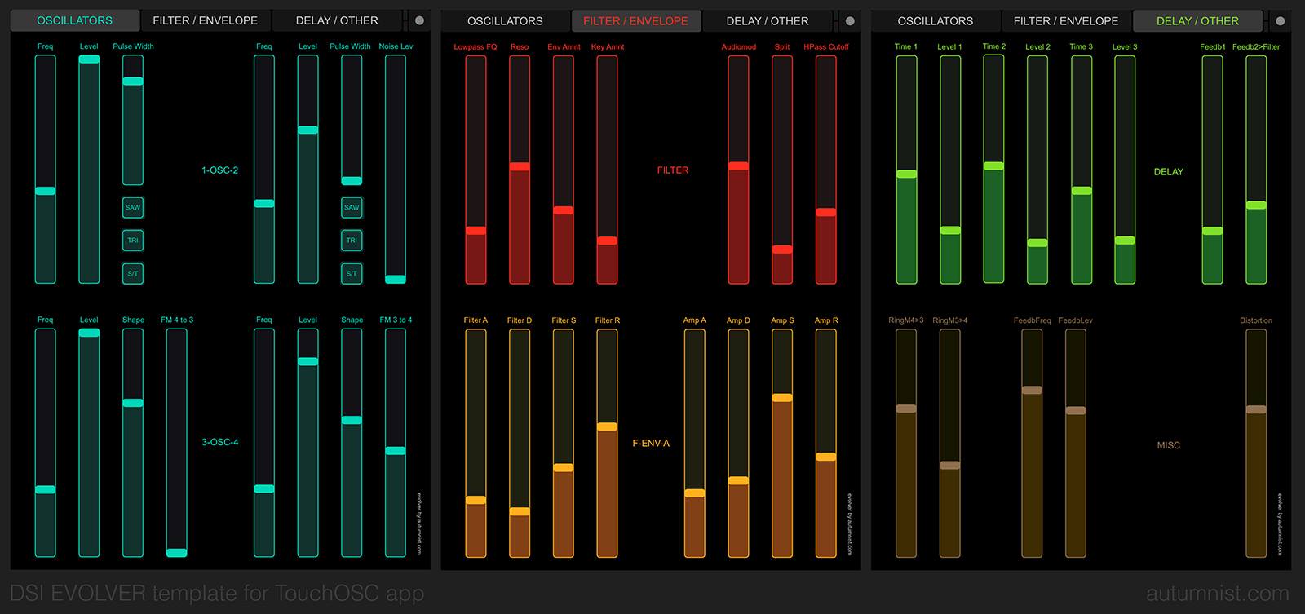Image resolution: width=1305 pixels, height=614 pixels.
Task: Toggle the SAW waveform button for oscillator 1
Action: pos(133,207)
